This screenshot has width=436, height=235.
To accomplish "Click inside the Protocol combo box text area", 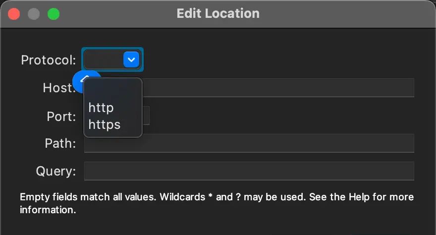I will point(103,60).
